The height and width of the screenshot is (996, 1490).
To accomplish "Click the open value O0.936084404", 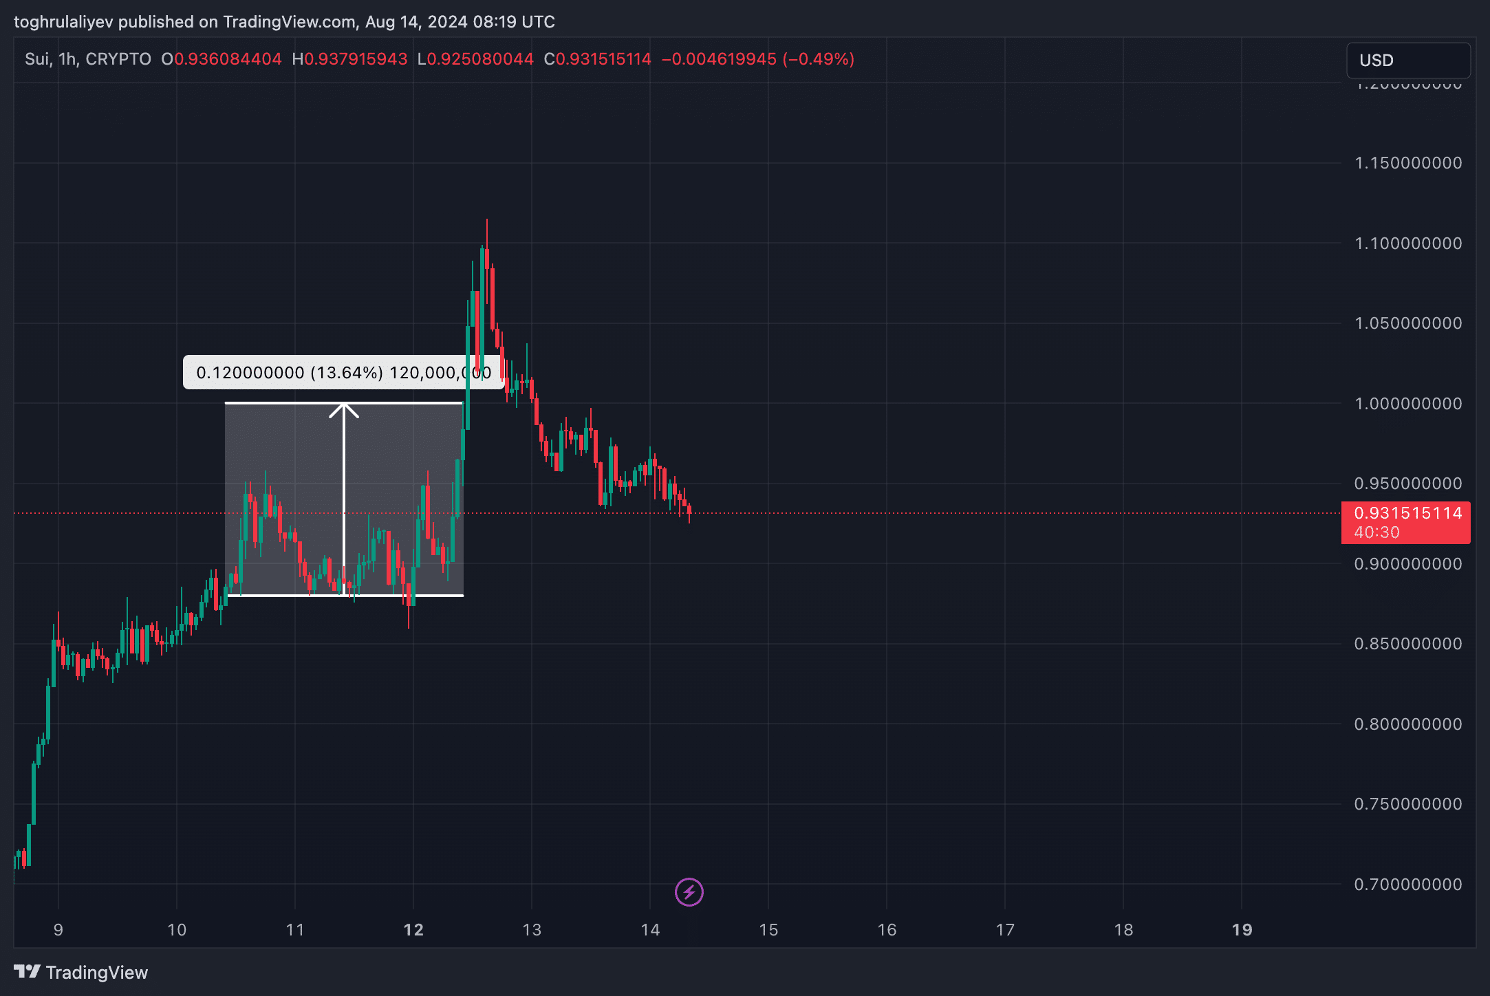I will tap(222, 59).
